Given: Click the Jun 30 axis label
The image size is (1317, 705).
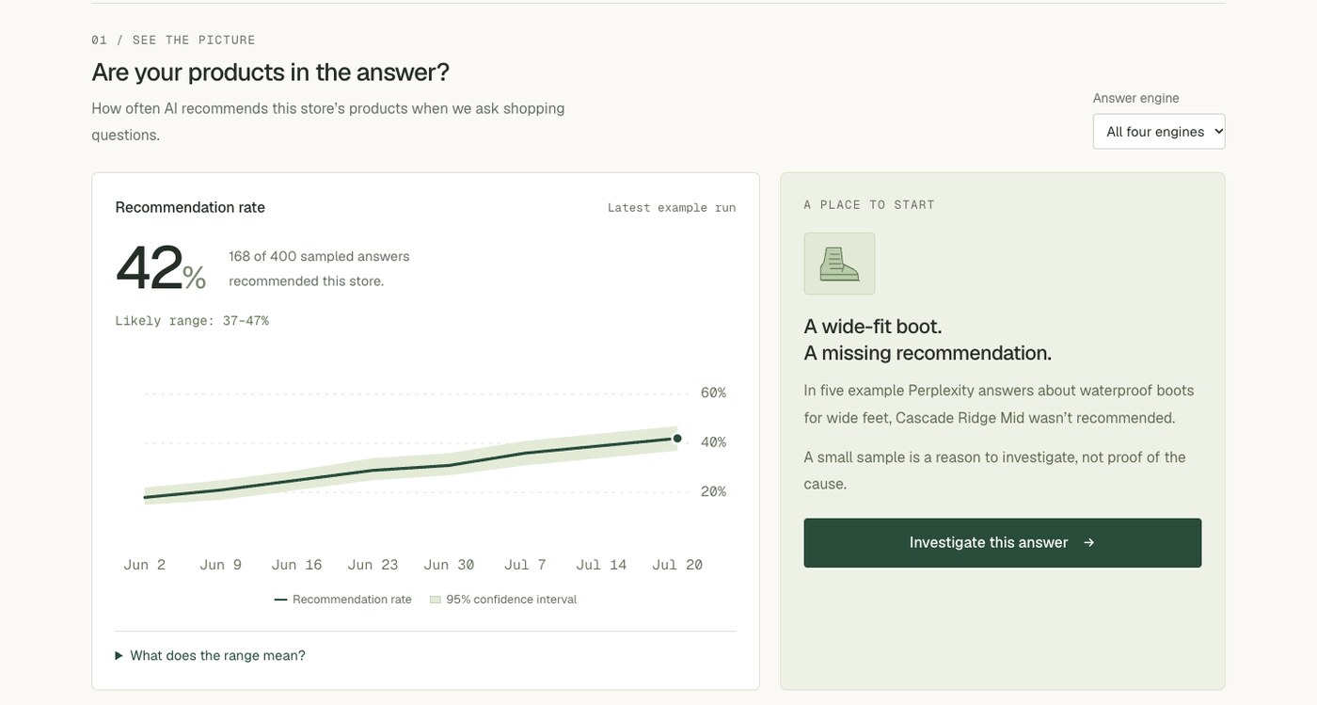Looking at the screenshot, I should click(x=449, y=565).
